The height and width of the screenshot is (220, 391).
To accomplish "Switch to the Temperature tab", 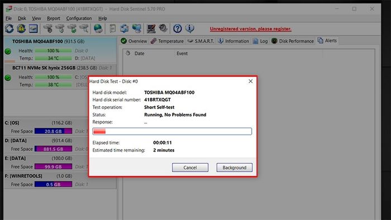I will (167, 41).
